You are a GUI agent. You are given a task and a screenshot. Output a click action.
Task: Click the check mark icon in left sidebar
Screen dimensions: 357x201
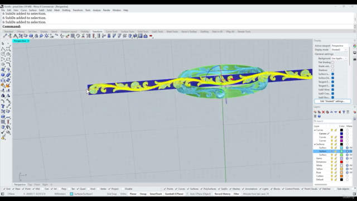pos(3,132)
